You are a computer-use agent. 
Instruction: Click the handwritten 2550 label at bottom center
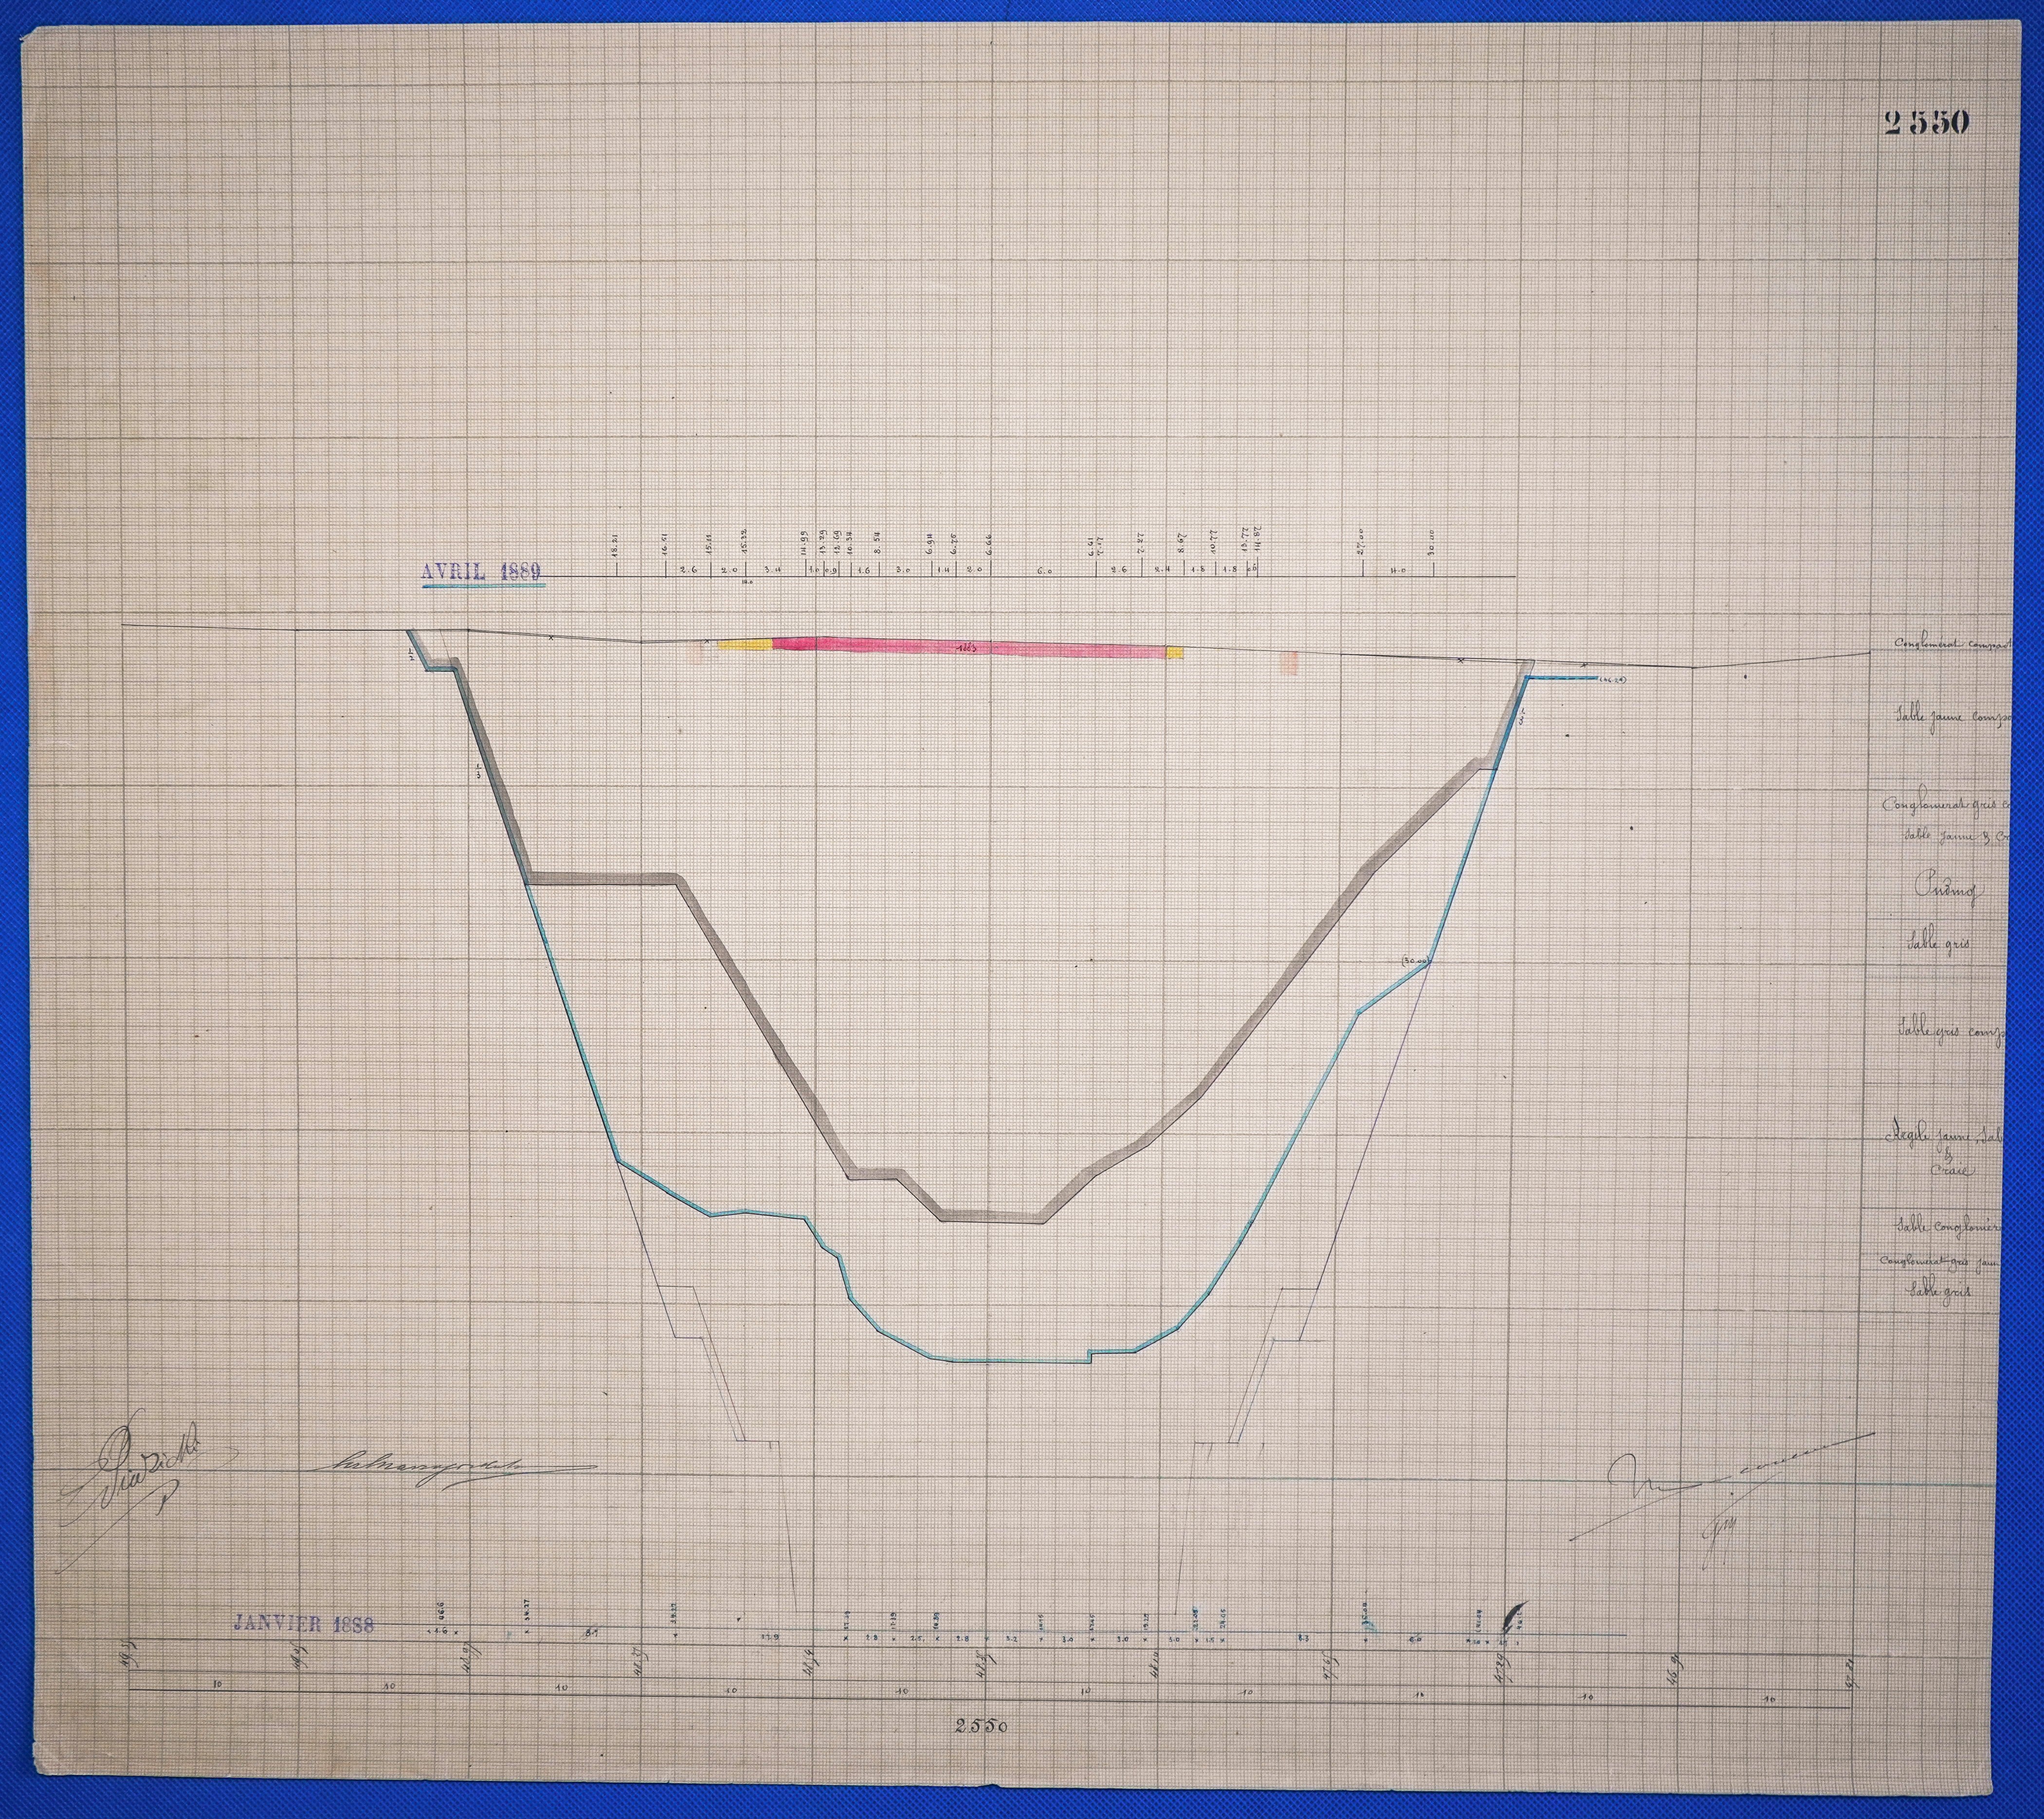(x=980, y=1725)
